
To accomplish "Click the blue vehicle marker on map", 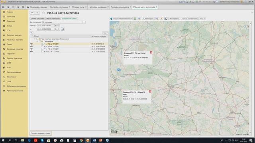I will pos(119,70).
